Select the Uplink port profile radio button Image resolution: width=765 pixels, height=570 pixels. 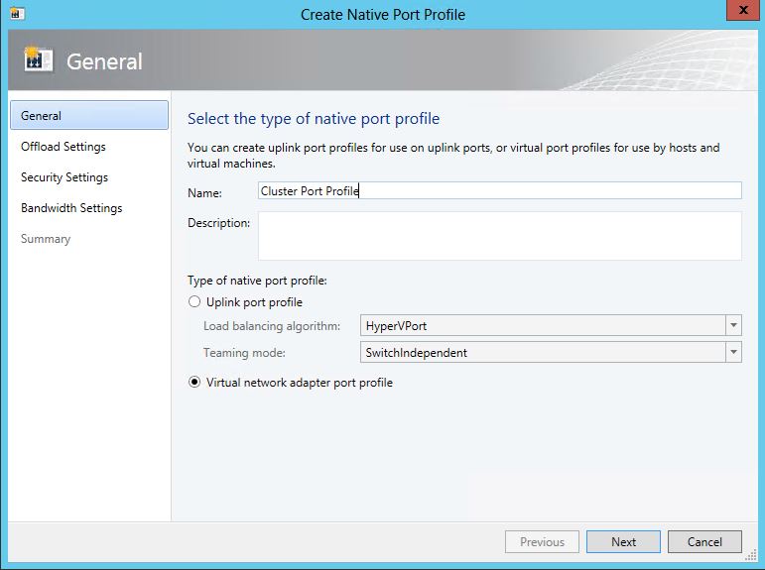[x=194, y=302]
